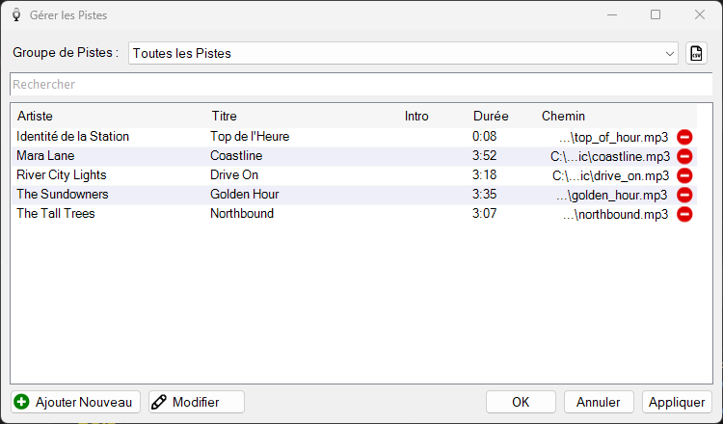
Task: Click the 3:52 duration cell
Action: [x=484, y=156]
